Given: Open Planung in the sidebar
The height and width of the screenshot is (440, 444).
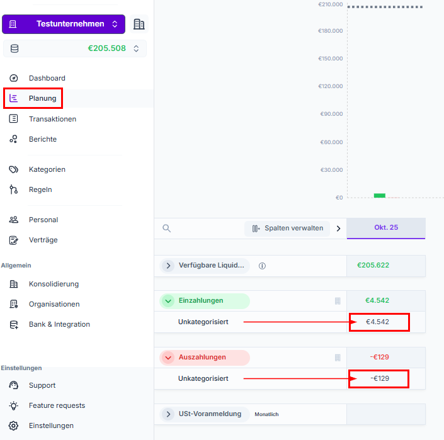Looking at the screenshot, I should coord(42,98).
